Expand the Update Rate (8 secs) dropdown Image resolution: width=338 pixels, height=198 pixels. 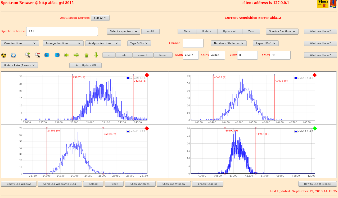point(19,65)
